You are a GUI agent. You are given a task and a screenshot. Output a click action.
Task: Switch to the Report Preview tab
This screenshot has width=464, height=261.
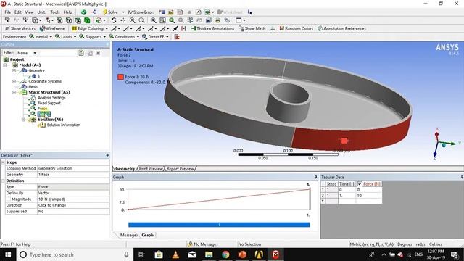pyautogui.click(x=181, y=169)
